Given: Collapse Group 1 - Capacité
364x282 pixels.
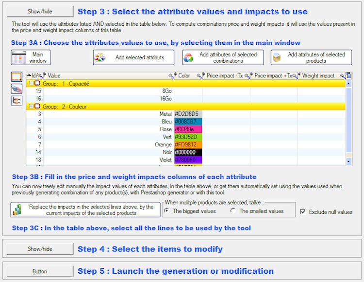Looking at the screenshot, I should 31,84.
